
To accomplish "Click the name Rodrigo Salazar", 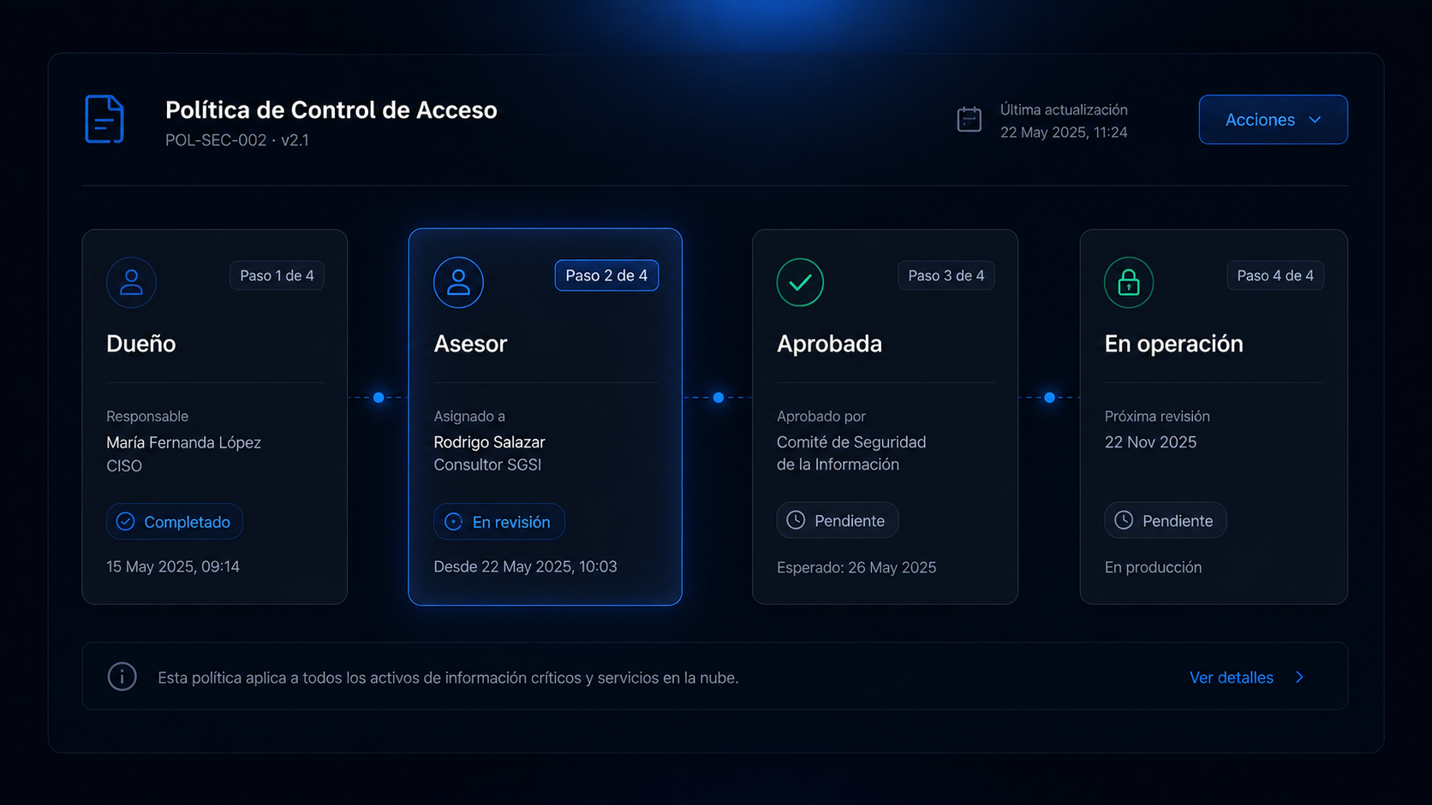I will (x=489, y=442).
